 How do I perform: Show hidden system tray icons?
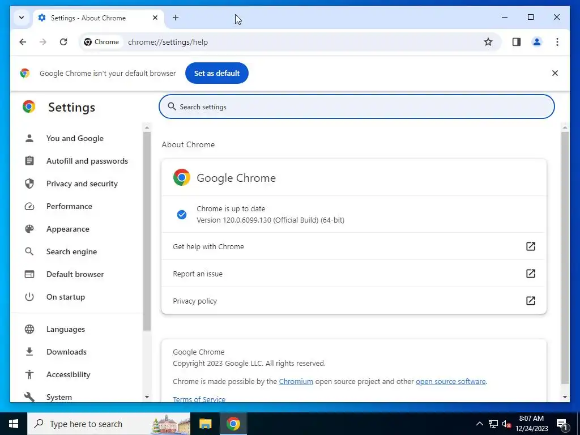pyautogui.click(x=479, y=424)
